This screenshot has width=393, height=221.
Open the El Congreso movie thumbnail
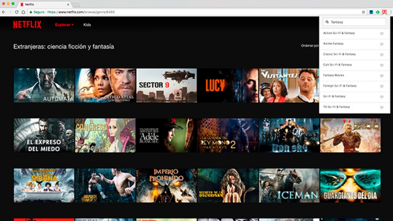coord(105,136)
